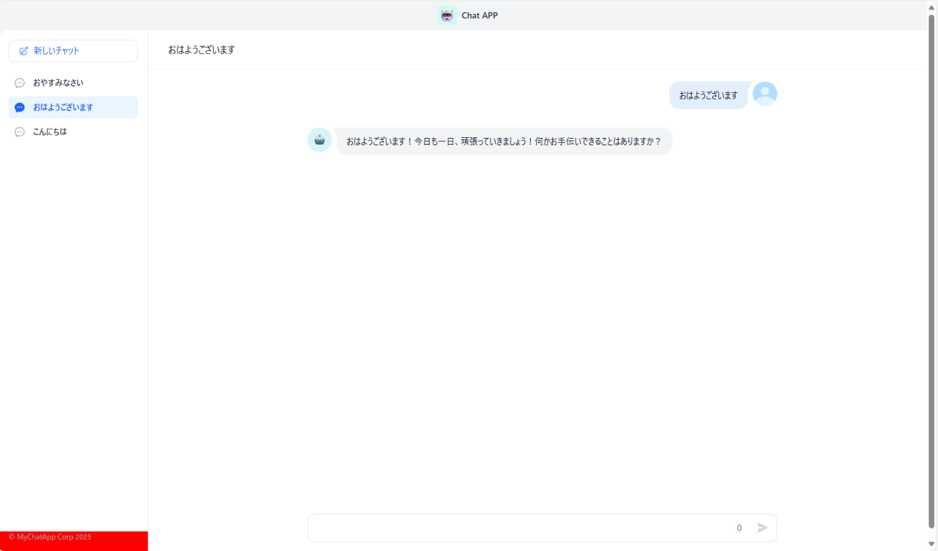
Task: Select the こんにちは conversation
Action: tap(73, 132)
